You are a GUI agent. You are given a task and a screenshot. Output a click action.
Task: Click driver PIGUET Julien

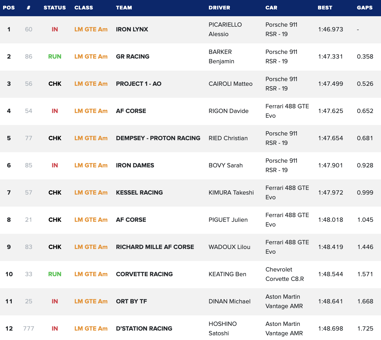click(x=228, y=220)
